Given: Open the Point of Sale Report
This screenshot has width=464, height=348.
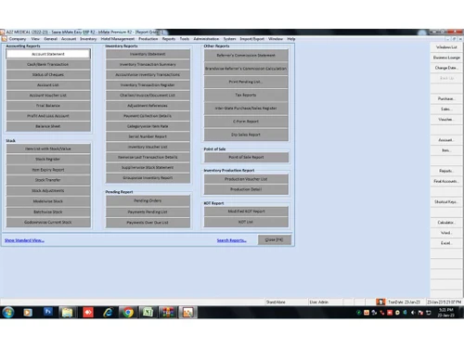Looking at the screenshot, I should click(x=246, y=157).
